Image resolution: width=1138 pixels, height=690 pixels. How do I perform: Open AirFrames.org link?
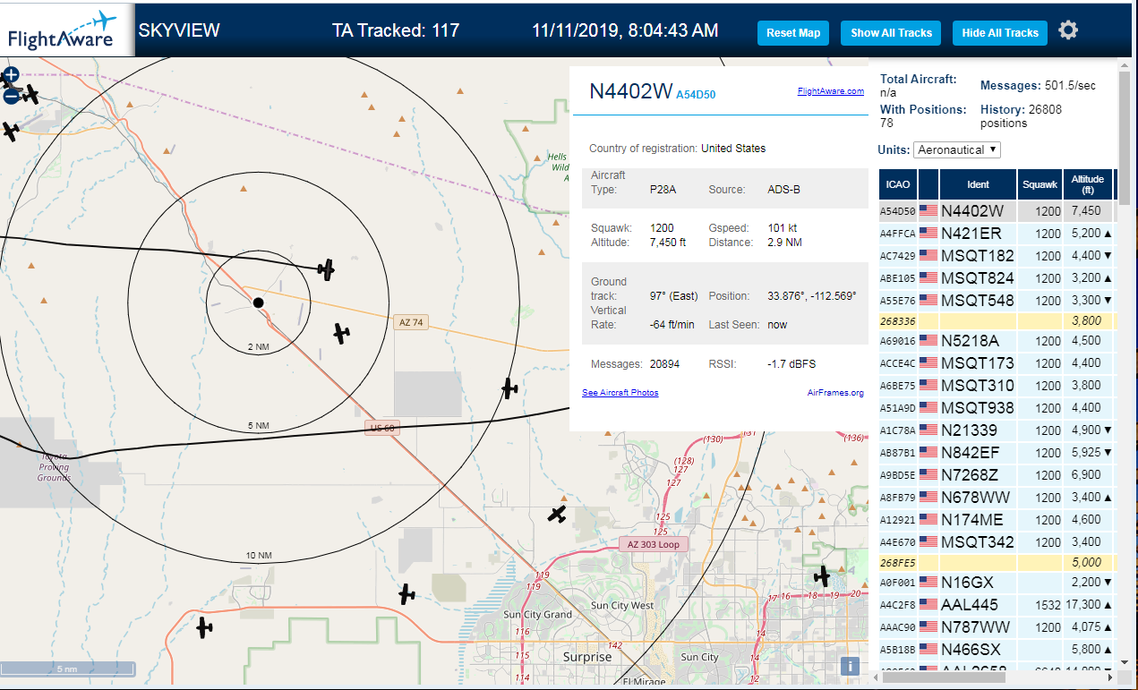point(835,393)
